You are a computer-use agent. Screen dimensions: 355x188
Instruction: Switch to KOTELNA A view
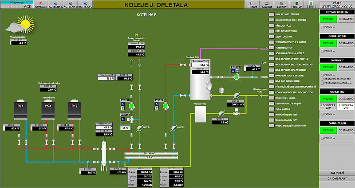56,4
